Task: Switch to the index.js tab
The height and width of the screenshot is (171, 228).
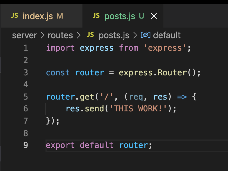Action: pos(42,16)
